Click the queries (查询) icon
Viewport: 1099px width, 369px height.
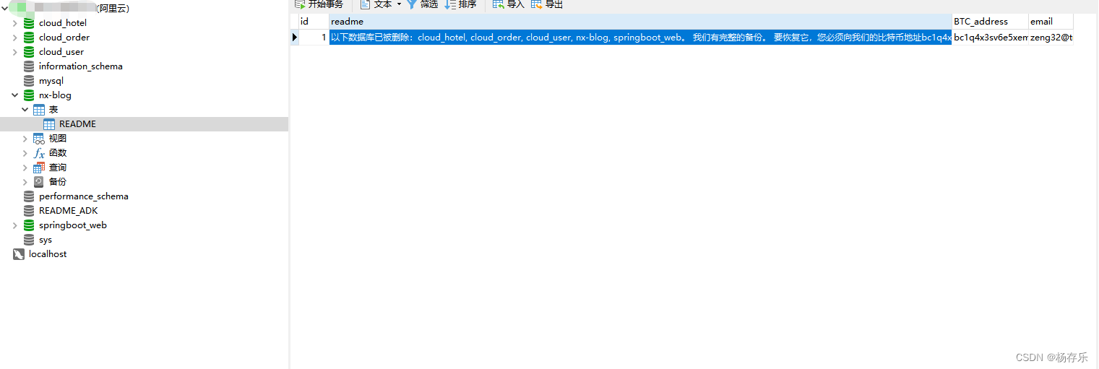pos(39,168)
